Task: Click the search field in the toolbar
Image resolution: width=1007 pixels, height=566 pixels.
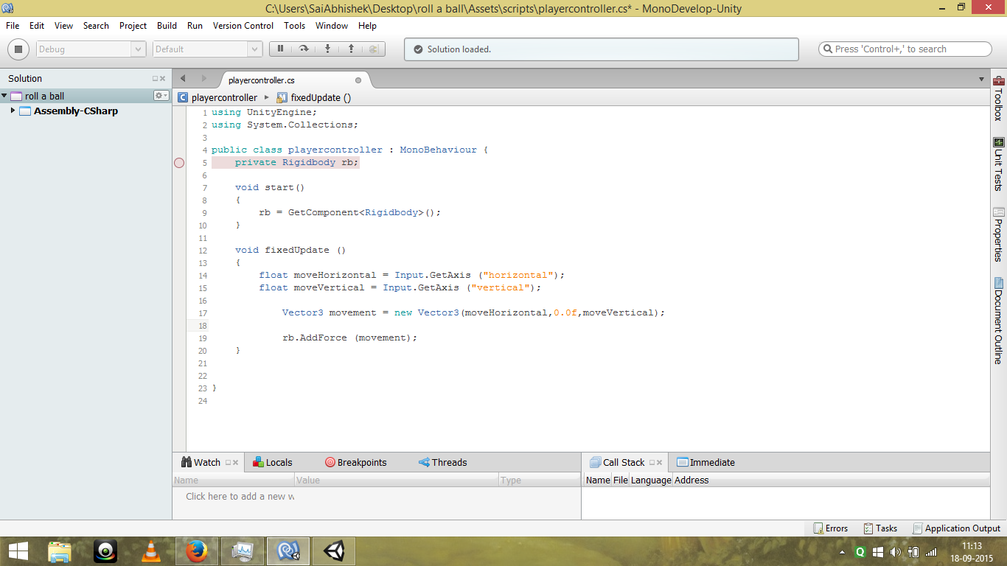Action: pyautogui.click(x=905, y=49)
